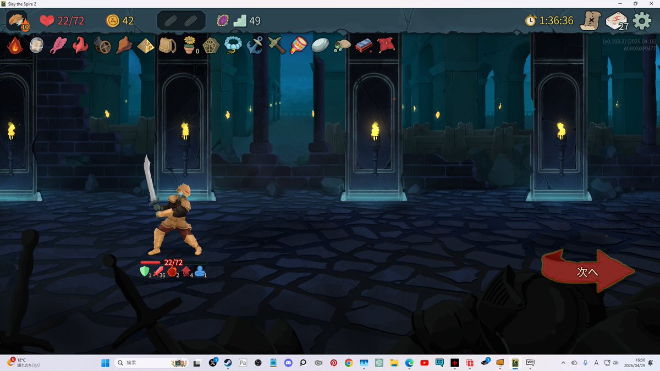Open the Windows Start menu
This screenshot has width=660, height=371.
105,363
